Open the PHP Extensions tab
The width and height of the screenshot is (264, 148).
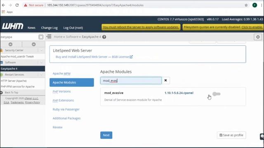(x=63, y=100)
